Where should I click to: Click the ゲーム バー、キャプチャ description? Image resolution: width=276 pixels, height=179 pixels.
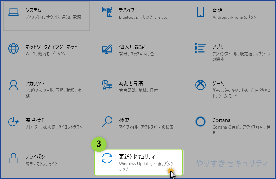pos(241,93)
